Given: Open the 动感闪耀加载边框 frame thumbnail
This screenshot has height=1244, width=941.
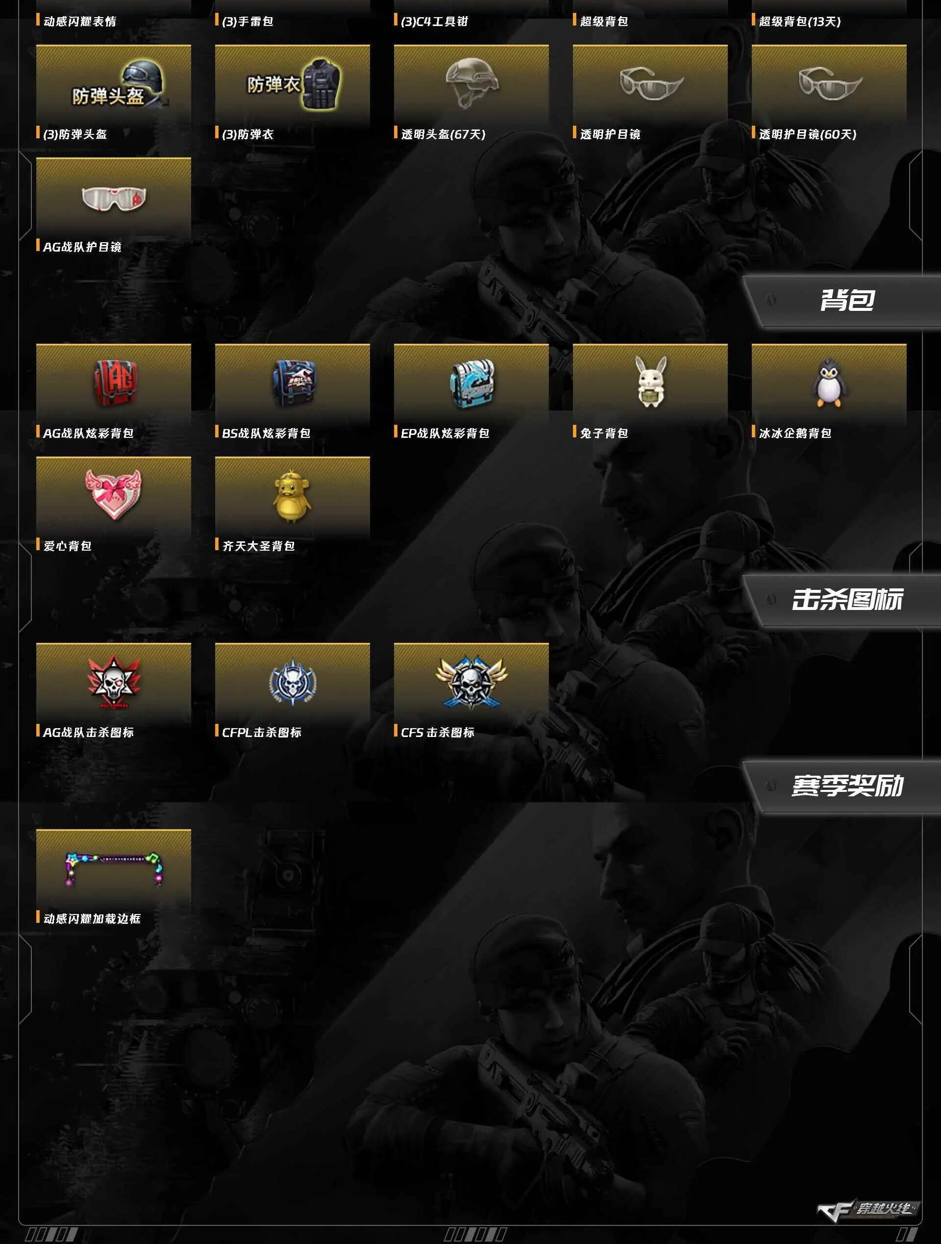Looking at the screenshot, I should tap(114, 869).
